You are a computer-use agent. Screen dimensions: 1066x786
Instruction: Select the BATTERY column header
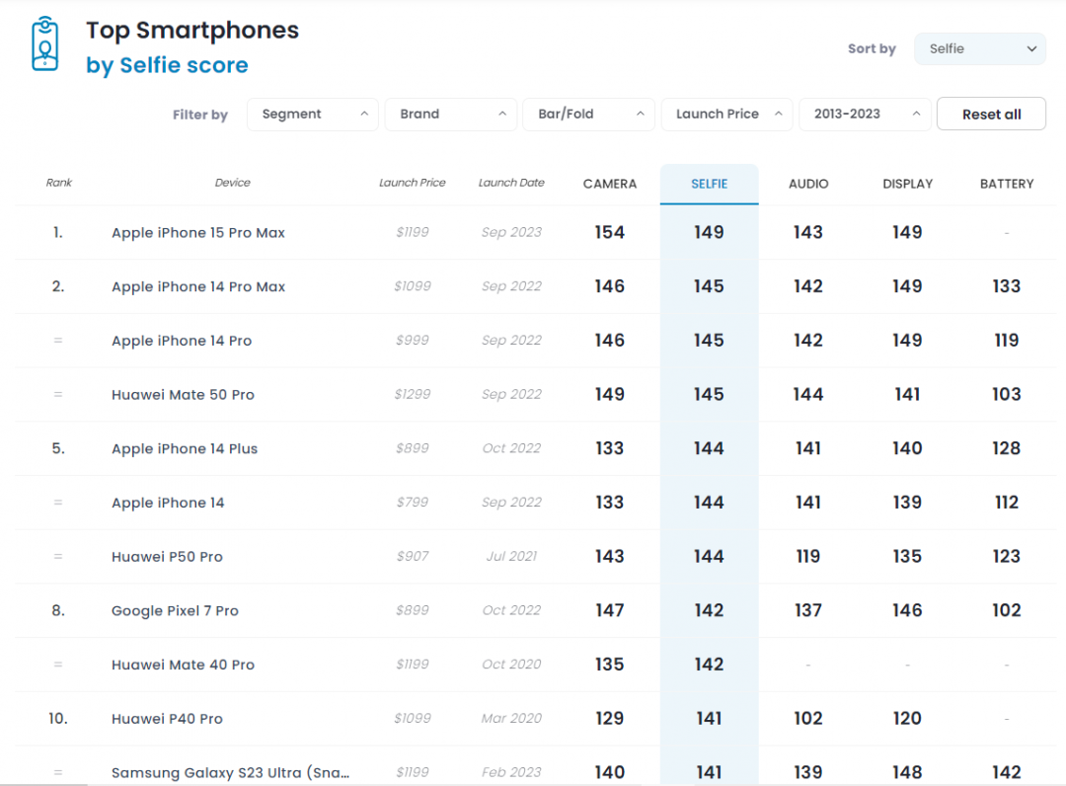(1007, 184)
